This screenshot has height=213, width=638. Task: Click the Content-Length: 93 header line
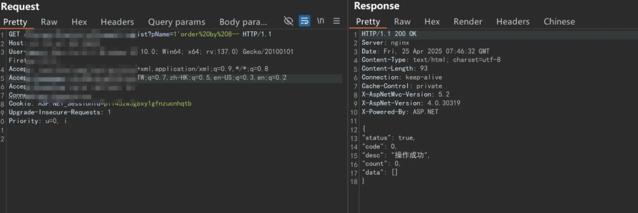coord(395,68)
